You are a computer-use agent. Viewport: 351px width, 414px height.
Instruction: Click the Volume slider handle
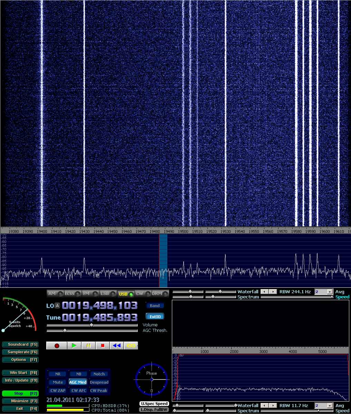click(91, 325)
